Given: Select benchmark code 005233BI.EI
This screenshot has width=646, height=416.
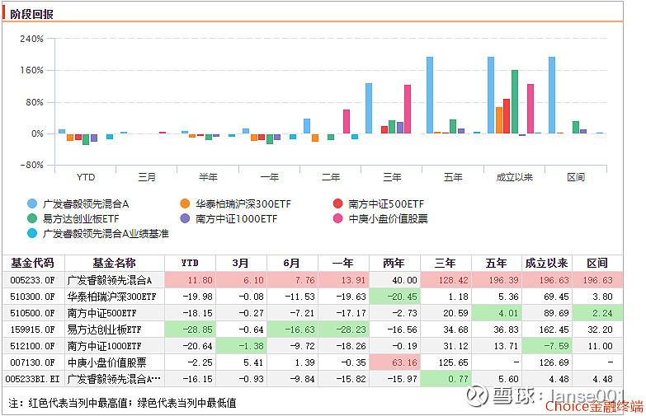Looking at the screenshot, I should point(32,379).
